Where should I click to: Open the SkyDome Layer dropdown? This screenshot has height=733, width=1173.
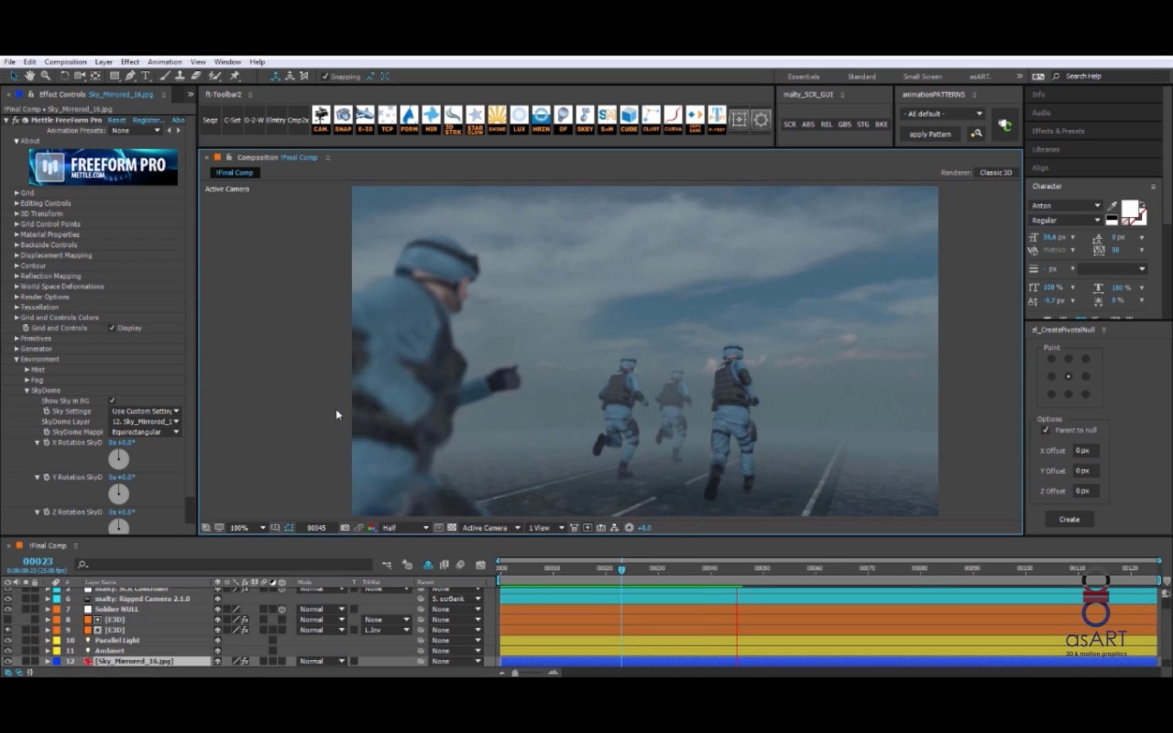click(x=145, y=421)
